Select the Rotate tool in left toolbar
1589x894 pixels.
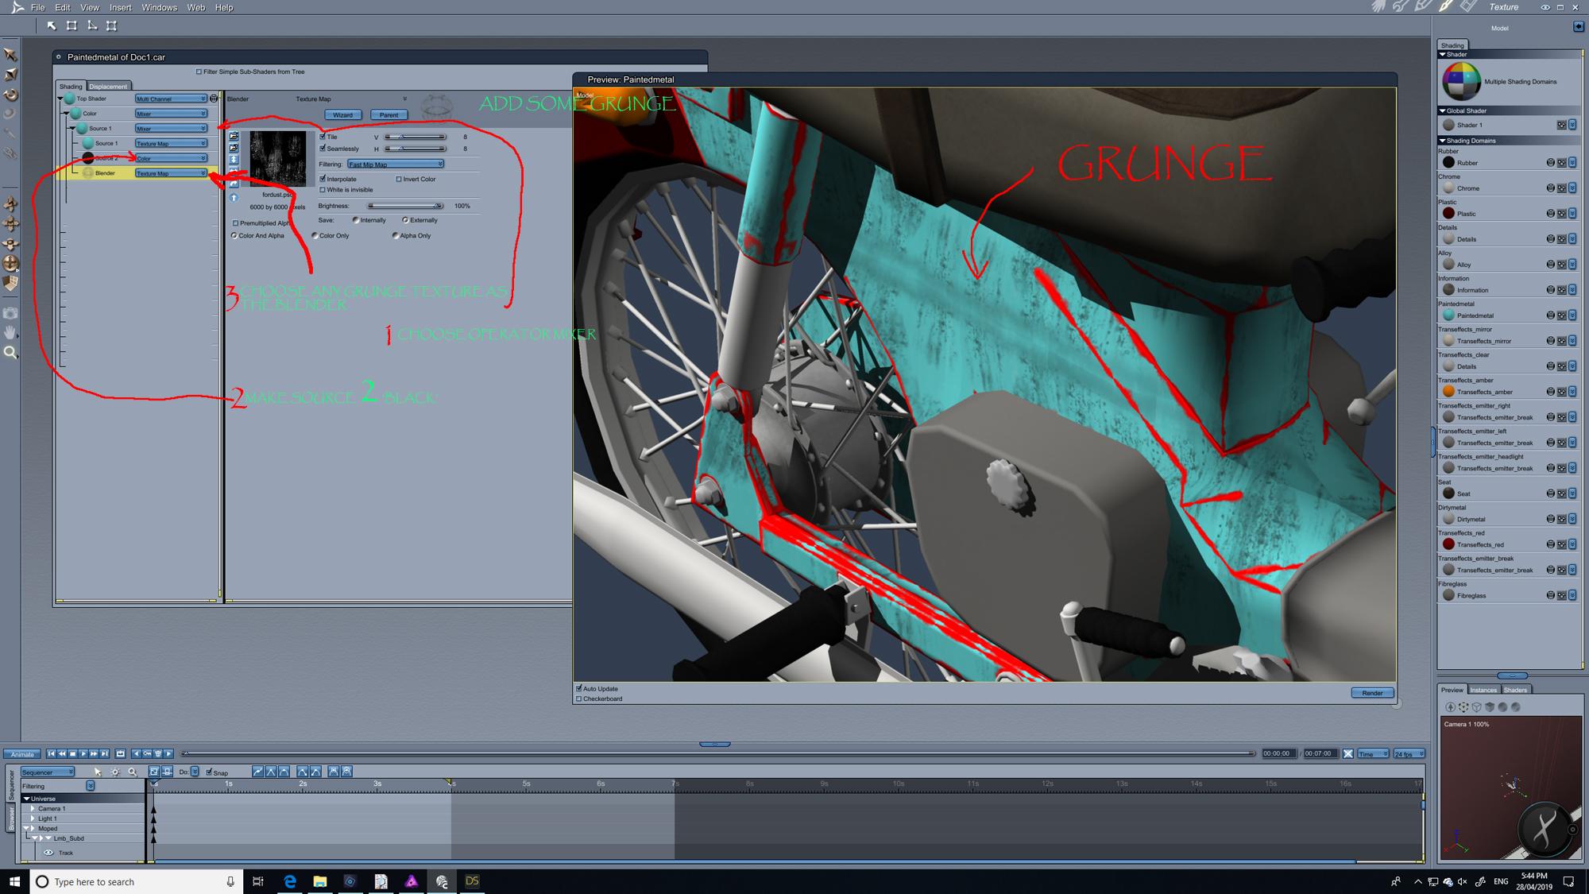(11, 95)
